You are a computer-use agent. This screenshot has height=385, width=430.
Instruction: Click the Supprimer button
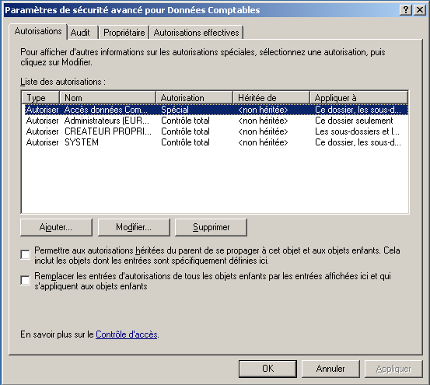pyautogui.click(x=211, y=227)
